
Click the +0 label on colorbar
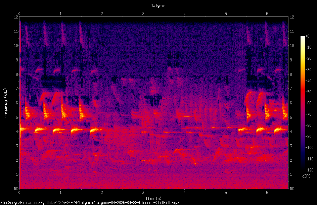[307, 36]
